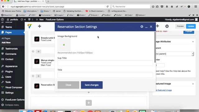
Task: Open the browser hamburger menu
Action: tap(196, 7)
